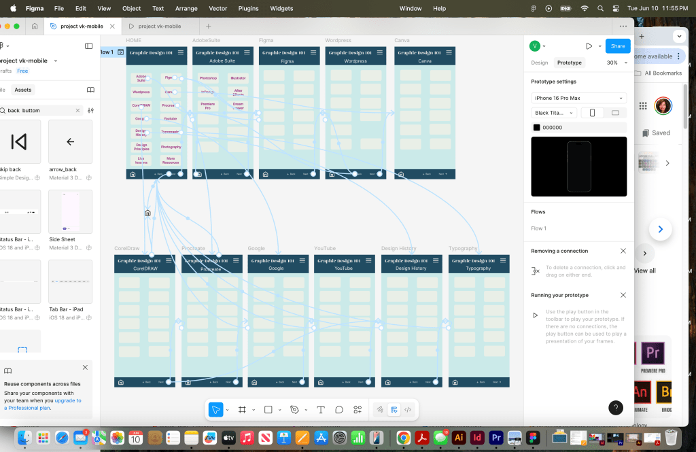Open the iPhone 16 Pro Max device dropdown
Image resolution: width=696 pixels, height=452 pixels.
coord(578,98)
